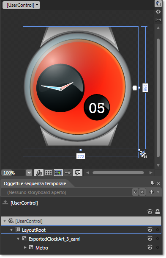Select Oggetti e sequenza temporale tab
This screenshot has height=258, width=166.
pos(35,183)
